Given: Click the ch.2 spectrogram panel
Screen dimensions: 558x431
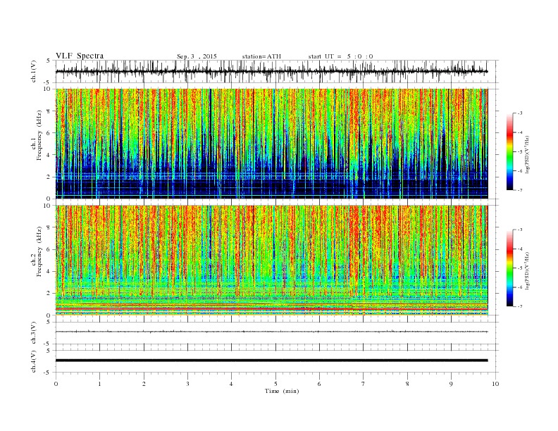Looking at the screenshot, I should [271, 261].
